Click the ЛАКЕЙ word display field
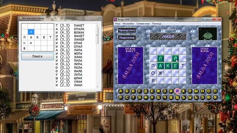237x133 pixels. 168,37
